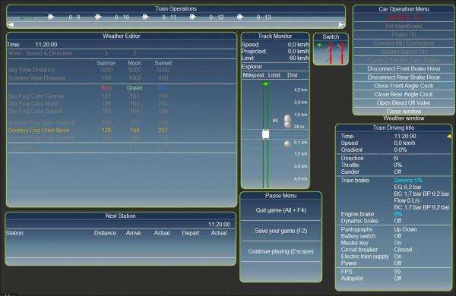
Task: Click the green indicator in Switch window
Action: (319, 45)
